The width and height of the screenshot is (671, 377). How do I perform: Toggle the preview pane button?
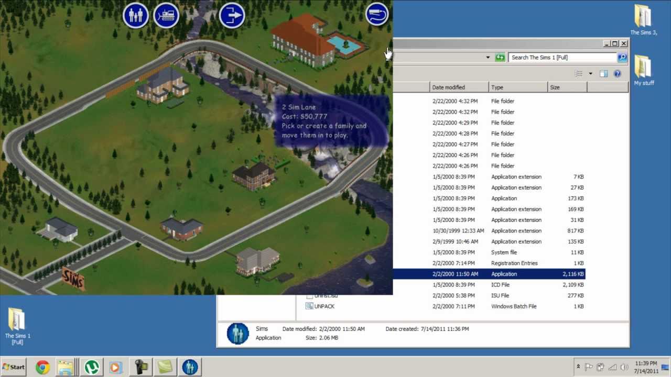tap(603, 74)
